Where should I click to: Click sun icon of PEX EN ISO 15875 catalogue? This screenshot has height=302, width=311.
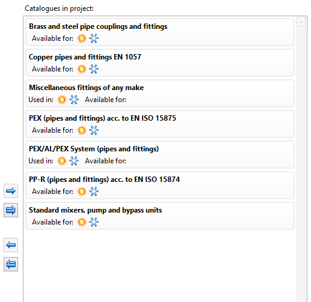pos(82,130)
